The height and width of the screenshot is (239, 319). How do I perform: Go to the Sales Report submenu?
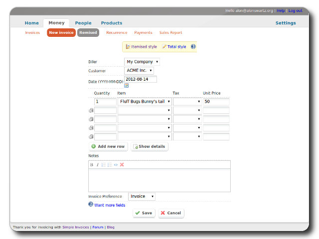click(170, 33)
